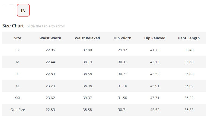Screen dimensions: 211x118
Task: Select the L size row label
Action: [18, 74]
